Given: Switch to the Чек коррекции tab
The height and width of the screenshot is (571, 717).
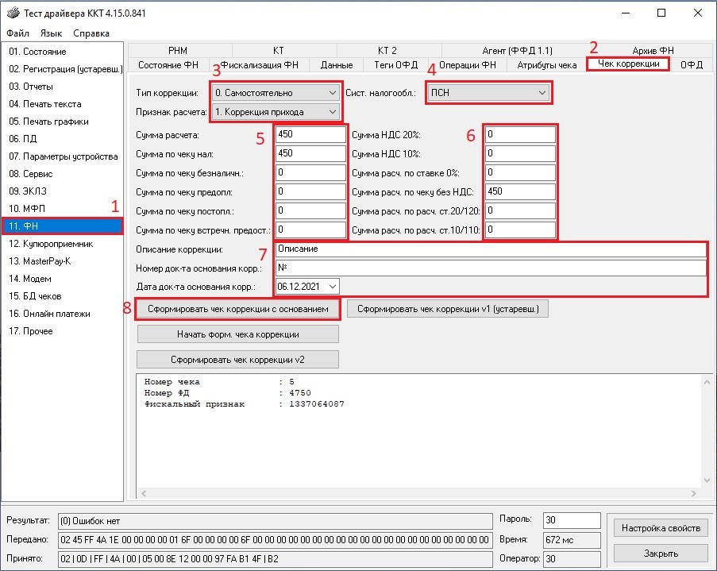Looking at the screenshot, I should tap(628, 64).
